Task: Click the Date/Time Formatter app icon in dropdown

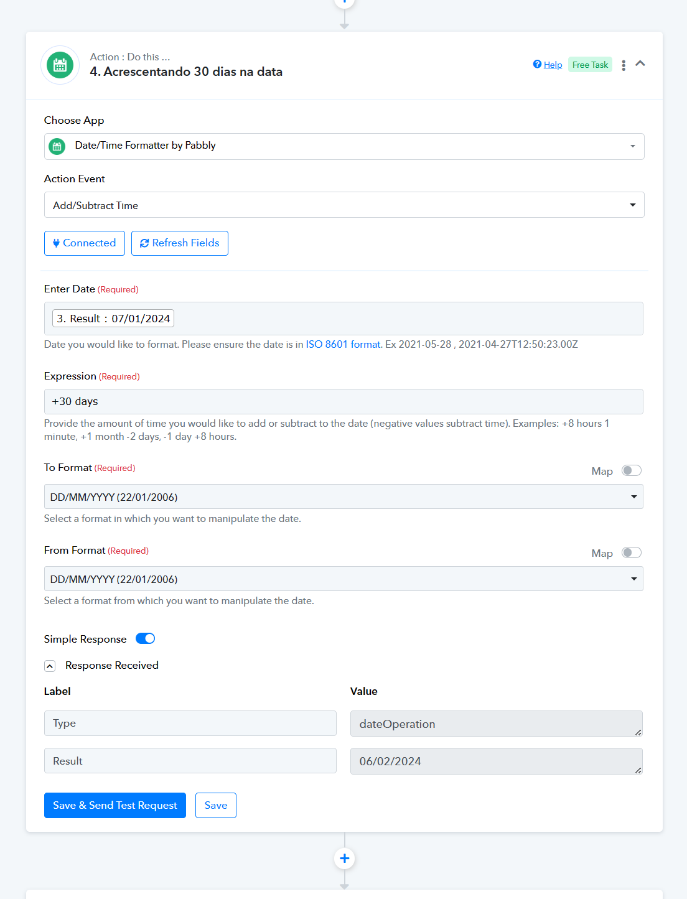Action: (x=57, y=146)
